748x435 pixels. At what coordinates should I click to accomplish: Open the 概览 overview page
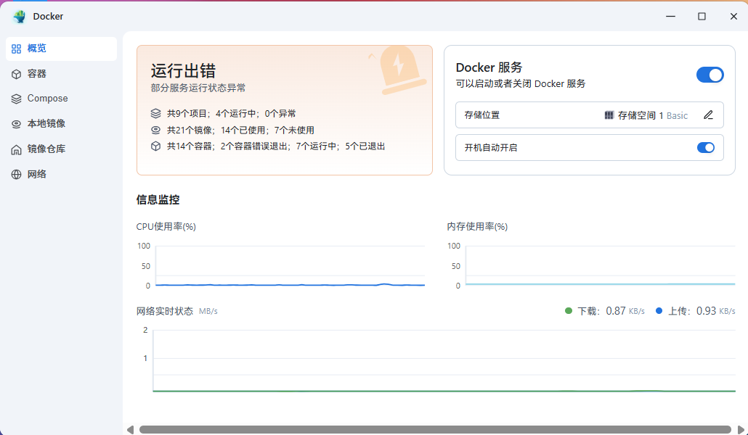pyautogui.click(x=61, y=49)
